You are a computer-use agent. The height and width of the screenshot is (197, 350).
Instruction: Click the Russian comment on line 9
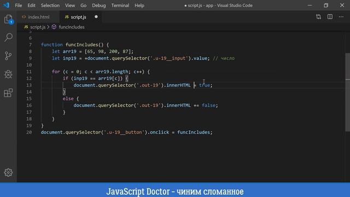tap(224, 59)
